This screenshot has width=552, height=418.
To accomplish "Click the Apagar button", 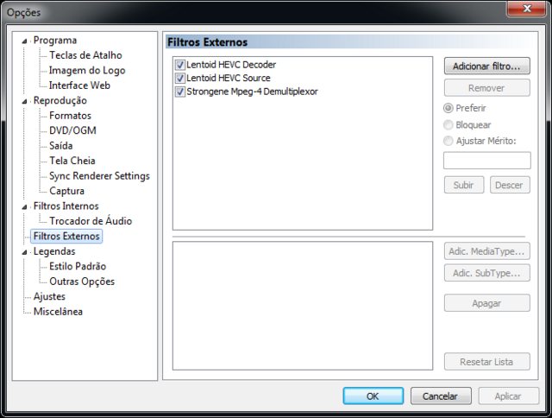I will (x=486, y=303).
